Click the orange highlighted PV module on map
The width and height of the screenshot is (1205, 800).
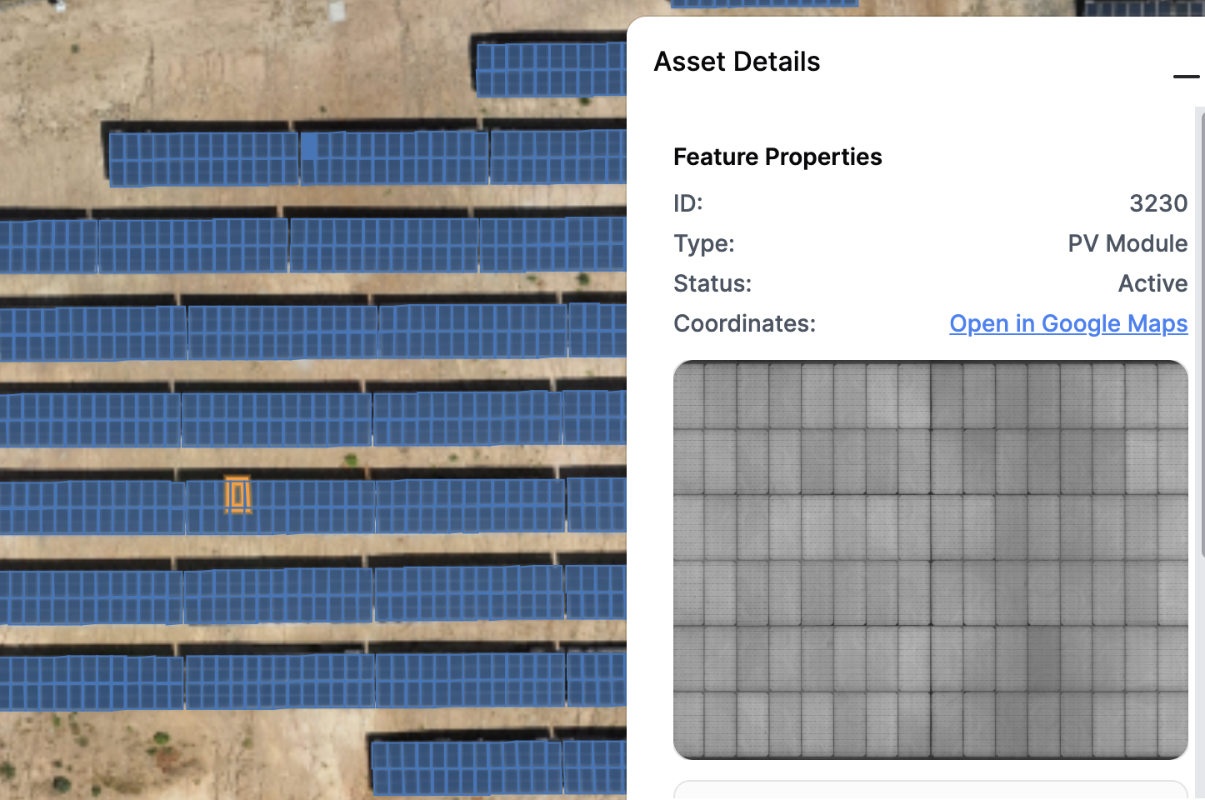[237, 495]
